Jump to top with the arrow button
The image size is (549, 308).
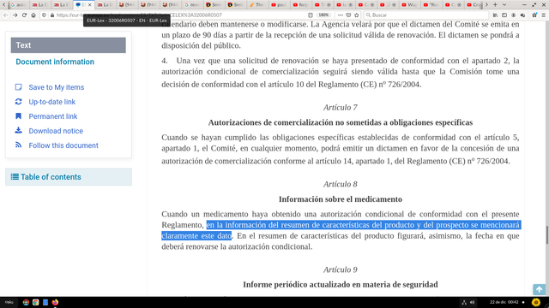pyautogui.click(x=540, y=289)
